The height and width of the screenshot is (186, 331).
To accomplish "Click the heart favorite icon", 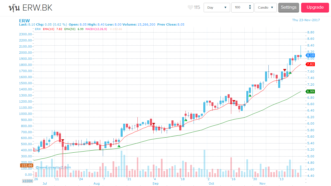I will tap(190, 7).
